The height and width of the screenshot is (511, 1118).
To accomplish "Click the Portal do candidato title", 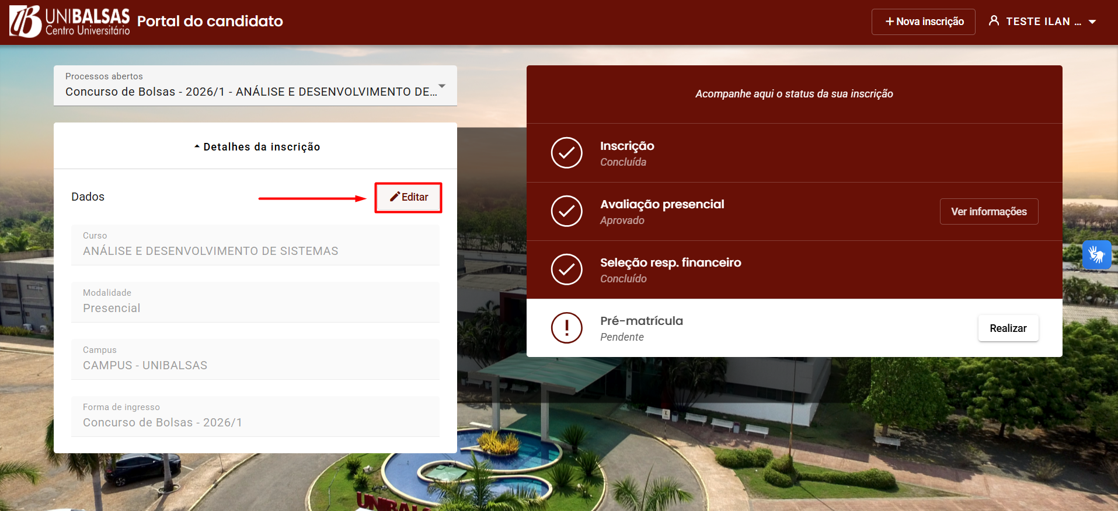I will click(x=210, y=22).
